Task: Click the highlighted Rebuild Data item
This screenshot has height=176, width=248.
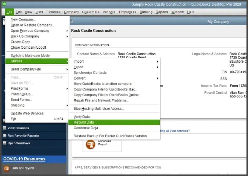Action: 114,122
